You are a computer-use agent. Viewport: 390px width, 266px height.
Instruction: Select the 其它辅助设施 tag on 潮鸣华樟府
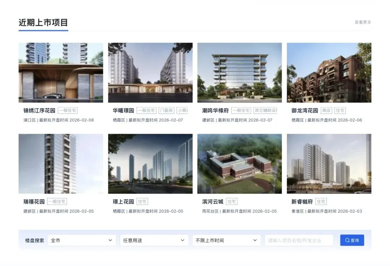pyautogui.click(x=265, y=110)
